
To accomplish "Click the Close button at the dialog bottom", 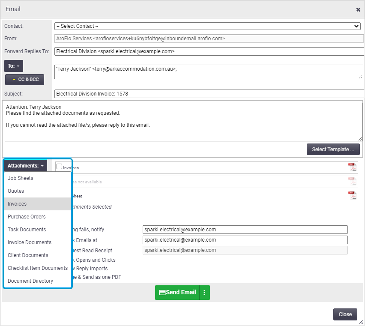I will (345, 314).
